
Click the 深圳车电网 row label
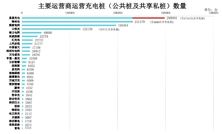(13, 51)
